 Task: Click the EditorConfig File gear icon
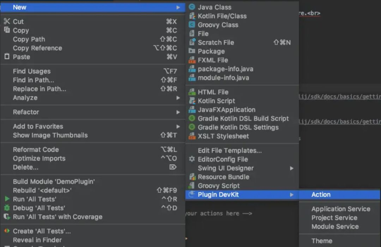pyautogui.click(x=192, y=159)
